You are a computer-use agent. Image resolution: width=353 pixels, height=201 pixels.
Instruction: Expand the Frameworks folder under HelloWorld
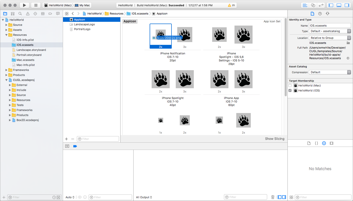[x=7, y=70]
